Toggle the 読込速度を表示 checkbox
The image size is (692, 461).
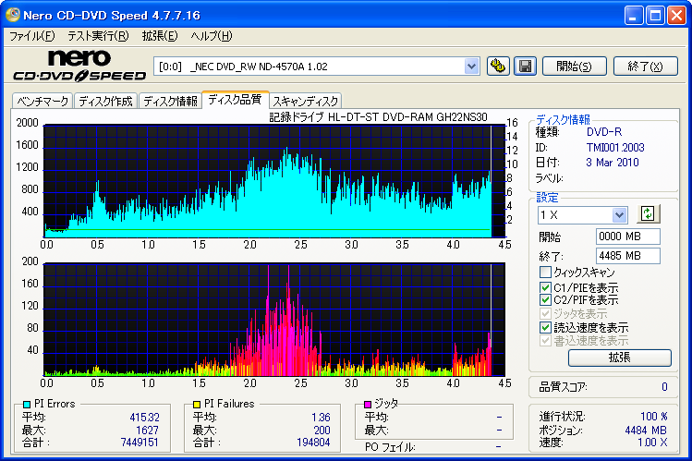click(x=545, y=327)
